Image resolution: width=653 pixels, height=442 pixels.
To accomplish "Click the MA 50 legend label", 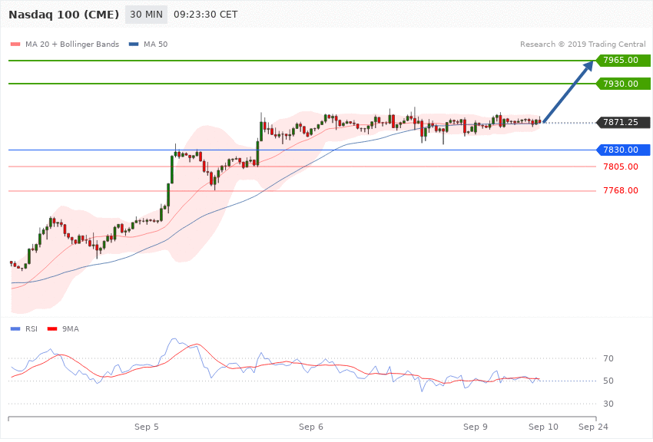I will [x=155, y=44].
